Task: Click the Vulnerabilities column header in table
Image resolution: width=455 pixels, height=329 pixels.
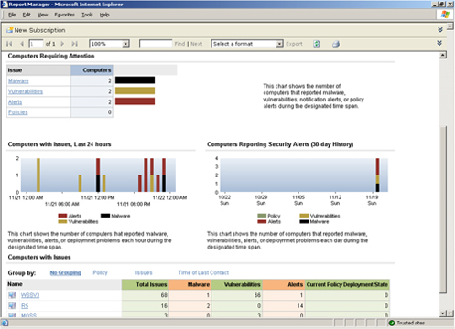Action: click(x=237, y=284)
